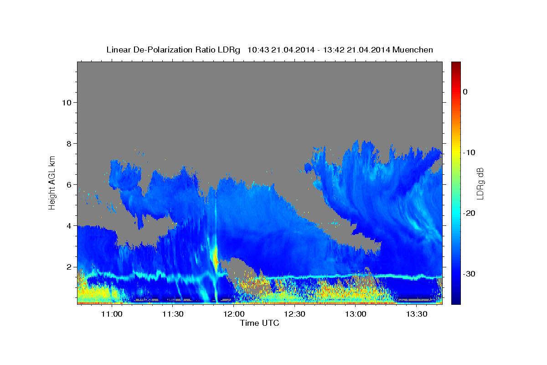Image resolution: width=547 pixels, height=365 pixels.
Task: Click the 'LDRg dB' colorbar title
Action: coord(480,183)
